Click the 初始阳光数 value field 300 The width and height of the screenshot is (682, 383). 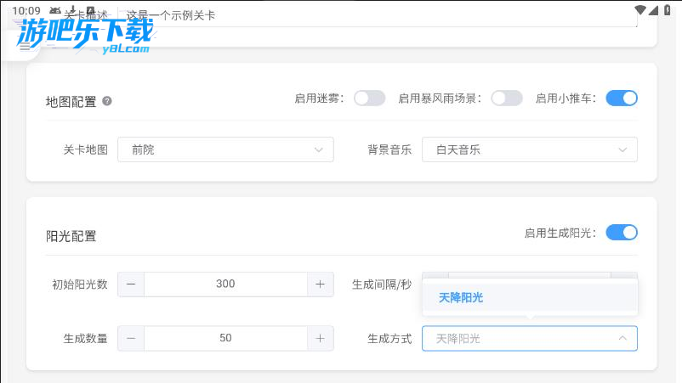(x=225, y=284)
